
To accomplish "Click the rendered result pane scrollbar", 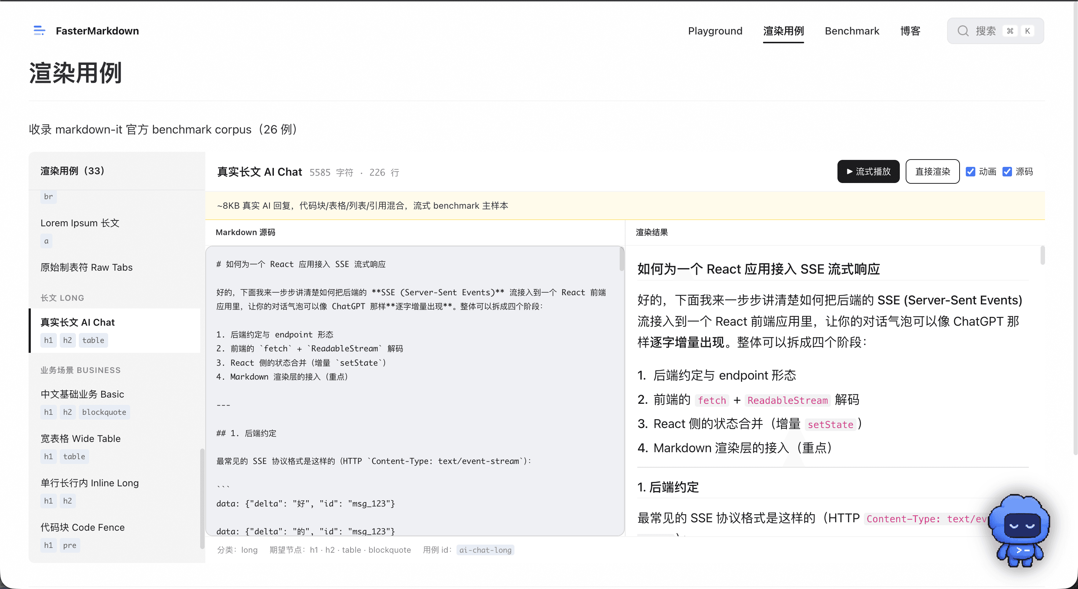I will coord(1042,256).
